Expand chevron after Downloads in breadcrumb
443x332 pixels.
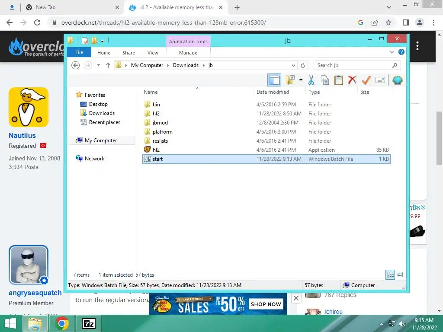click(203, 66)
